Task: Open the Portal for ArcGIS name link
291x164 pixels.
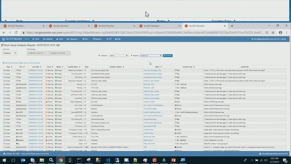Action: point(149,102)
